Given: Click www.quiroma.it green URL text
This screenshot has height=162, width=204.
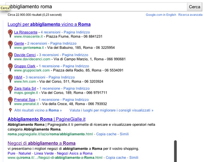Looking at the screenshot, I should coord(55,158).
